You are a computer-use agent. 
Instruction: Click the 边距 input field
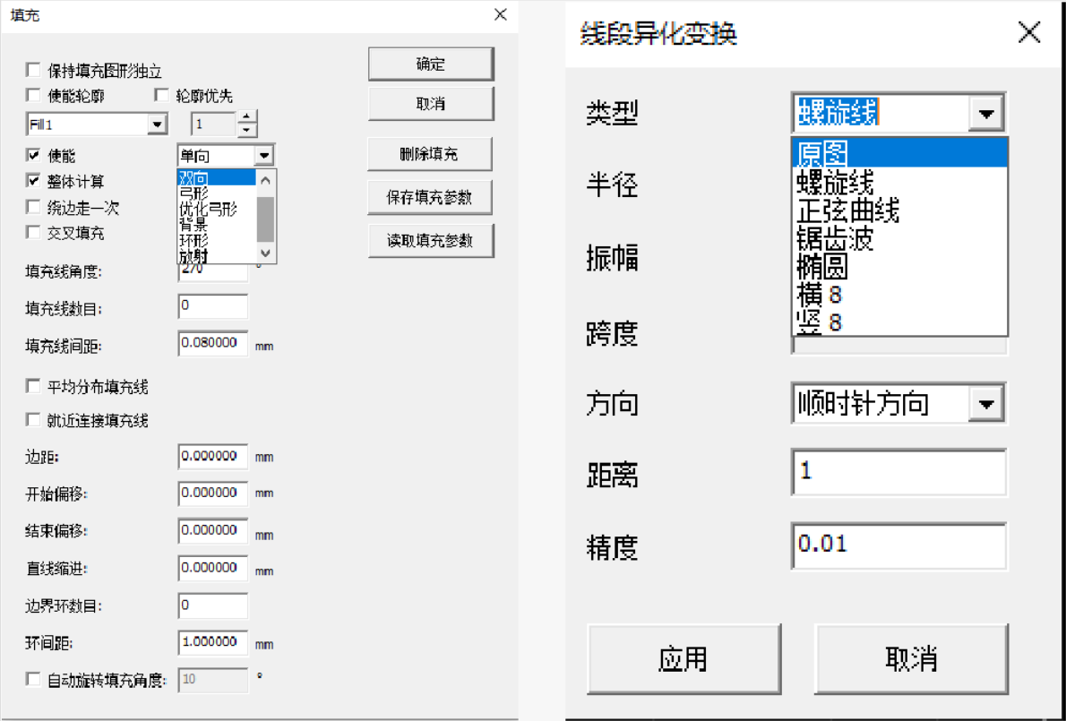[213, 457]
